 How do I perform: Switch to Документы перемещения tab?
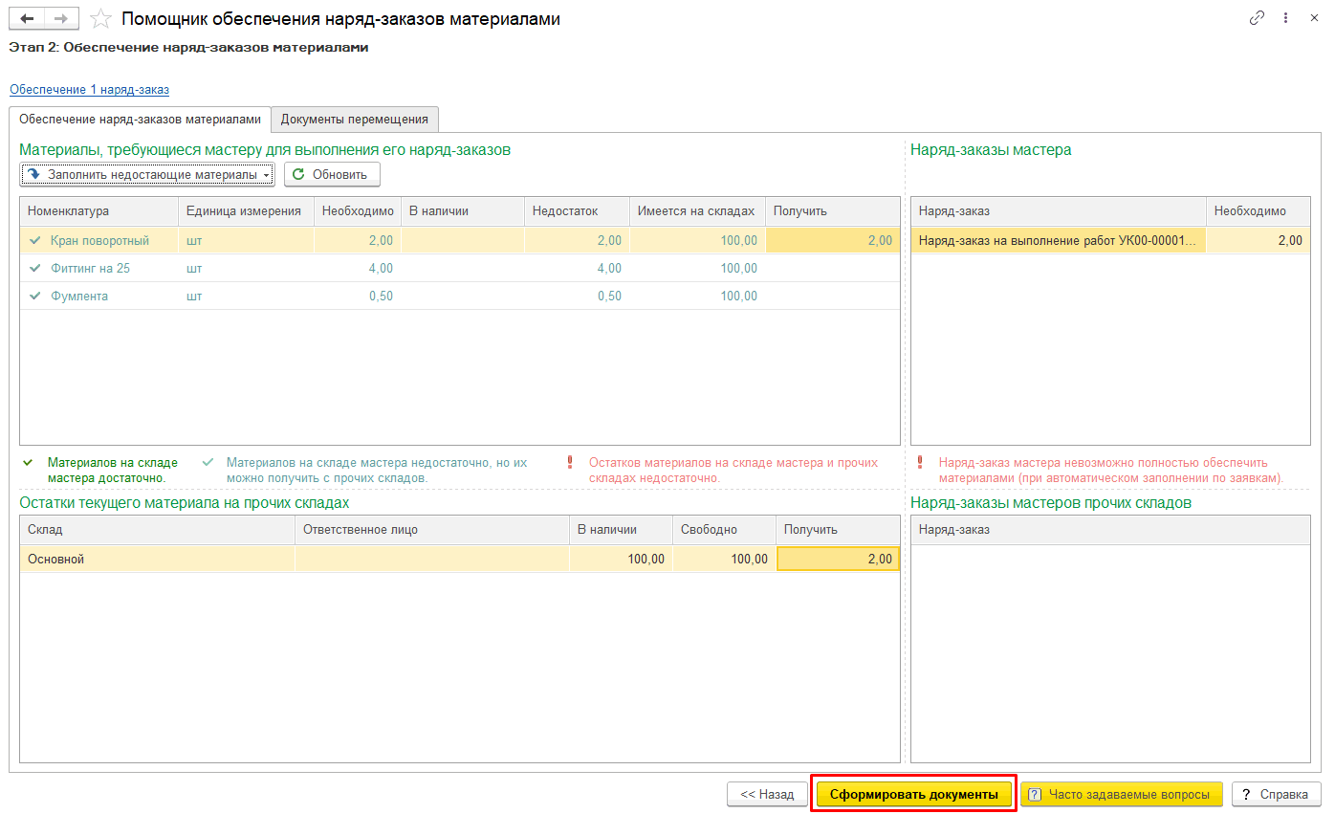pyautogui.click(x=354, y=119)
